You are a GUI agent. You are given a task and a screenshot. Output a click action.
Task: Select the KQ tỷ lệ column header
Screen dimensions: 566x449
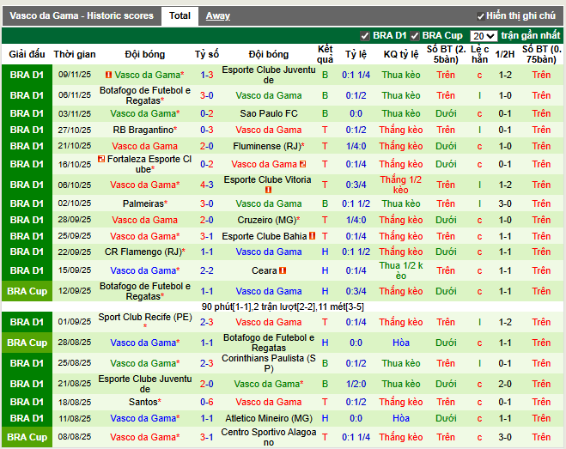tap(401, 54)
